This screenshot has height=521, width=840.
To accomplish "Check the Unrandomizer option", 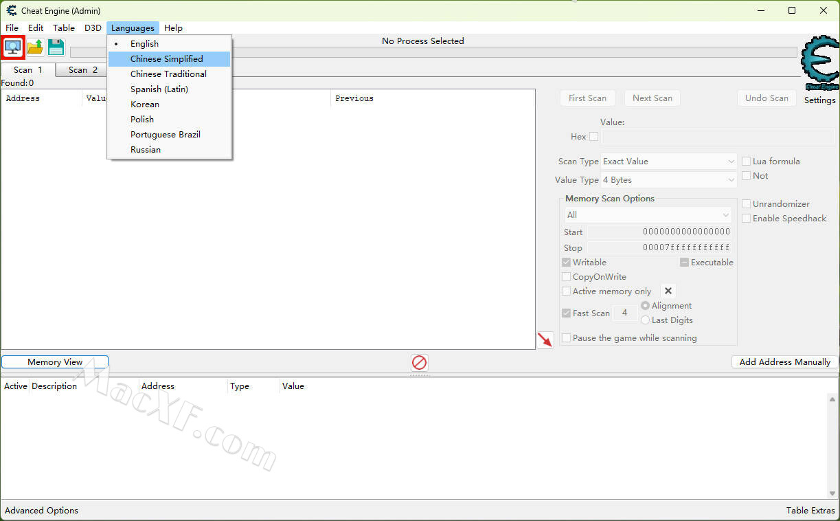I will pyautogui.click(x=746, y=204).
